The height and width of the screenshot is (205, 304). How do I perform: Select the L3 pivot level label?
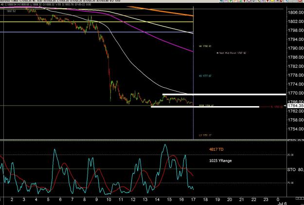[x=205, y=135]
